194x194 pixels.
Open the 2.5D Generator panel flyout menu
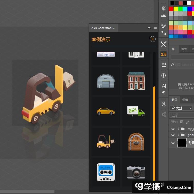(155, 28)
